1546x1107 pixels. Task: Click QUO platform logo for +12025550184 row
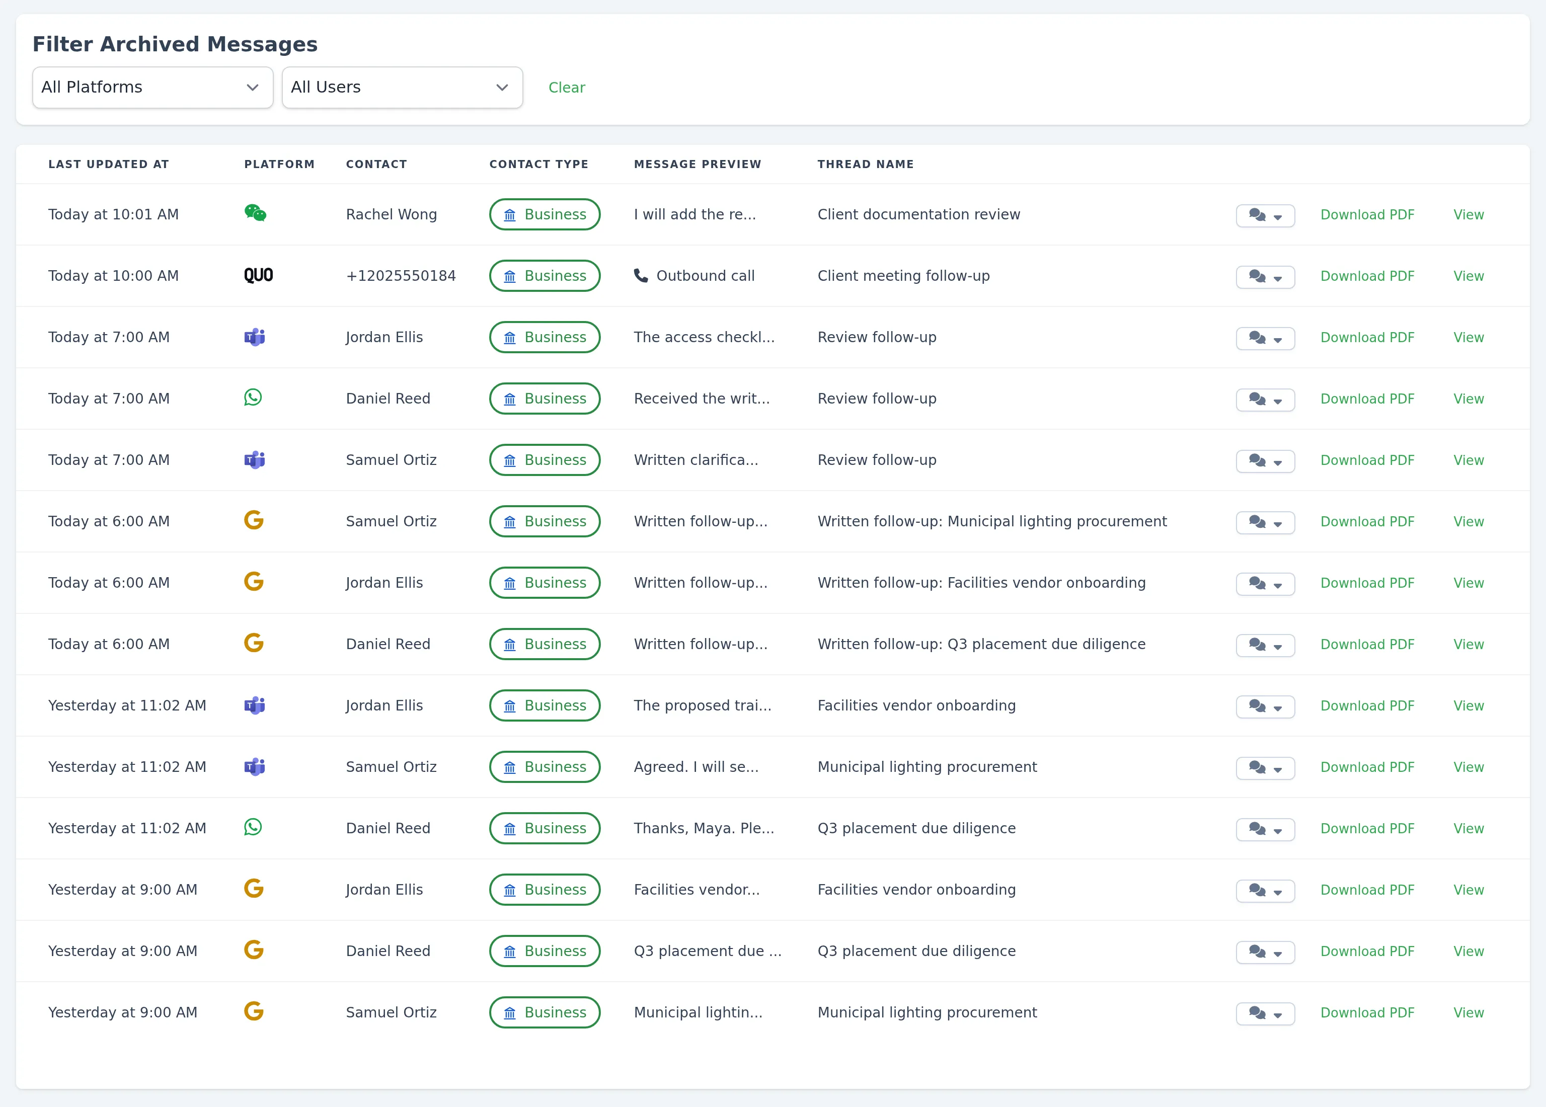click(x=258, y=275)
